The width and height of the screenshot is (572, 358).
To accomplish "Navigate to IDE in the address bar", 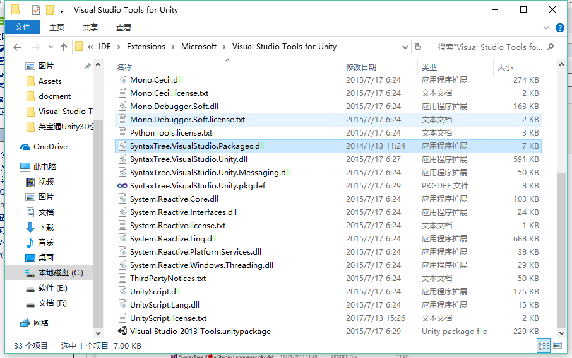I will pos(105,47).
